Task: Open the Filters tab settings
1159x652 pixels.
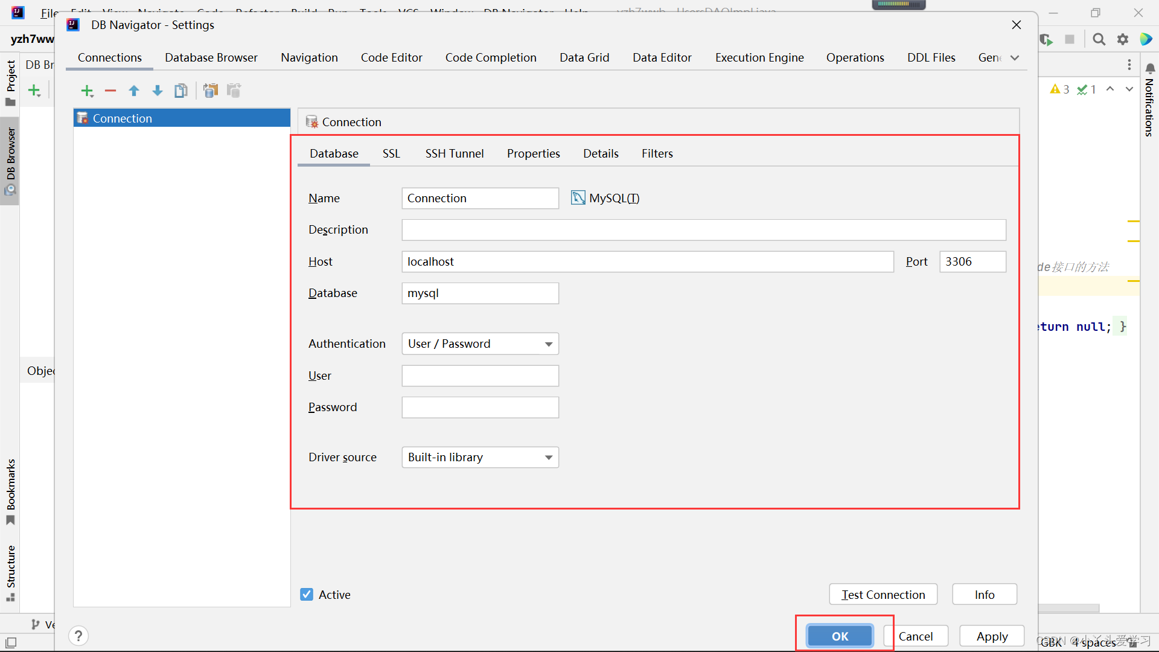Action: tap(656, 153)
